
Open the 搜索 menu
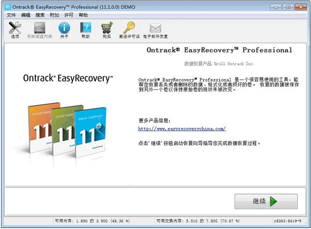[40, 15]
